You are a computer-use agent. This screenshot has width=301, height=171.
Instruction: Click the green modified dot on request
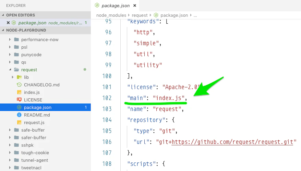(85, 70)
